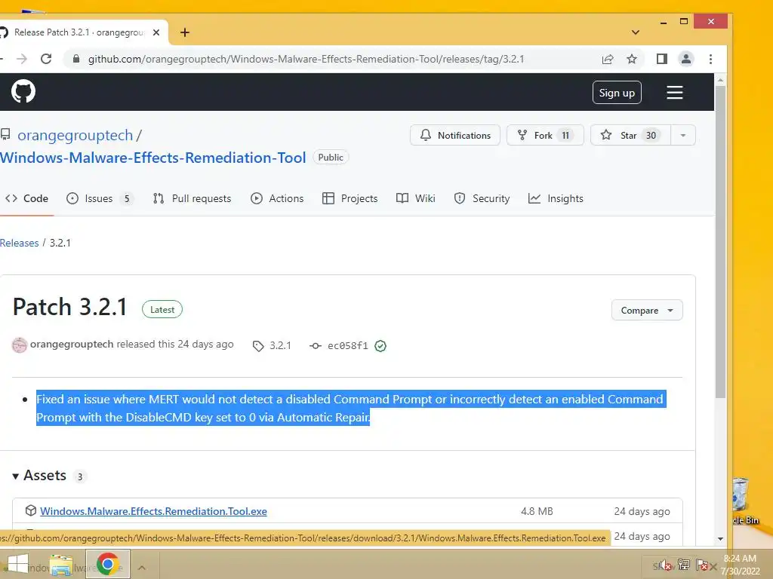Open Chrome side panel icon
The image size is (773, 579).
pyautogui.click(x=661, y=59)
